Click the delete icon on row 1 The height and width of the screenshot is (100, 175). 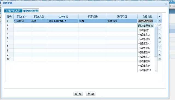coord(160,21)
